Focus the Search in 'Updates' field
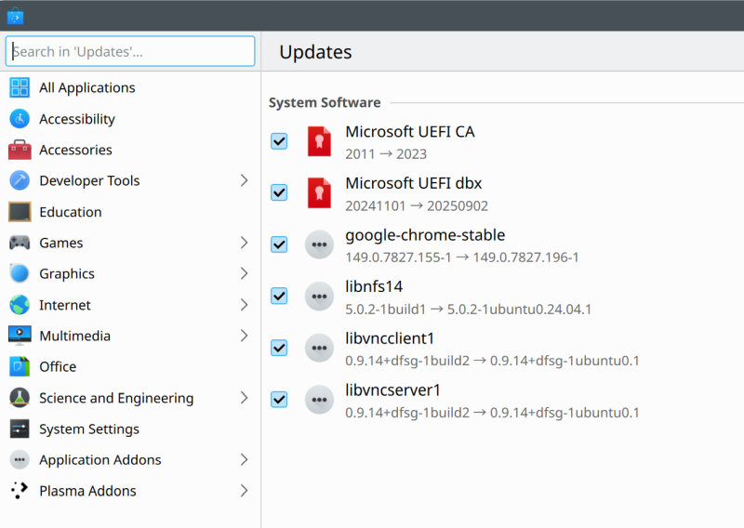744x528 pixels. click(x=130, y=51)
